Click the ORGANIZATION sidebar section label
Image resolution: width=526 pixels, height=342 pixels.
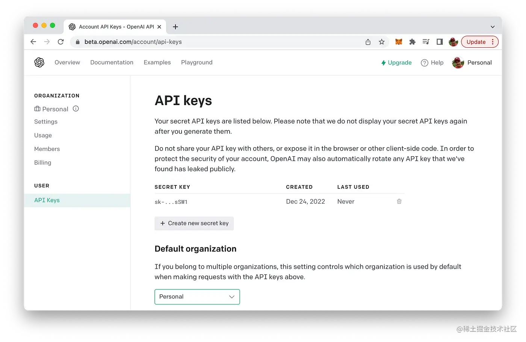pos(57,96)
